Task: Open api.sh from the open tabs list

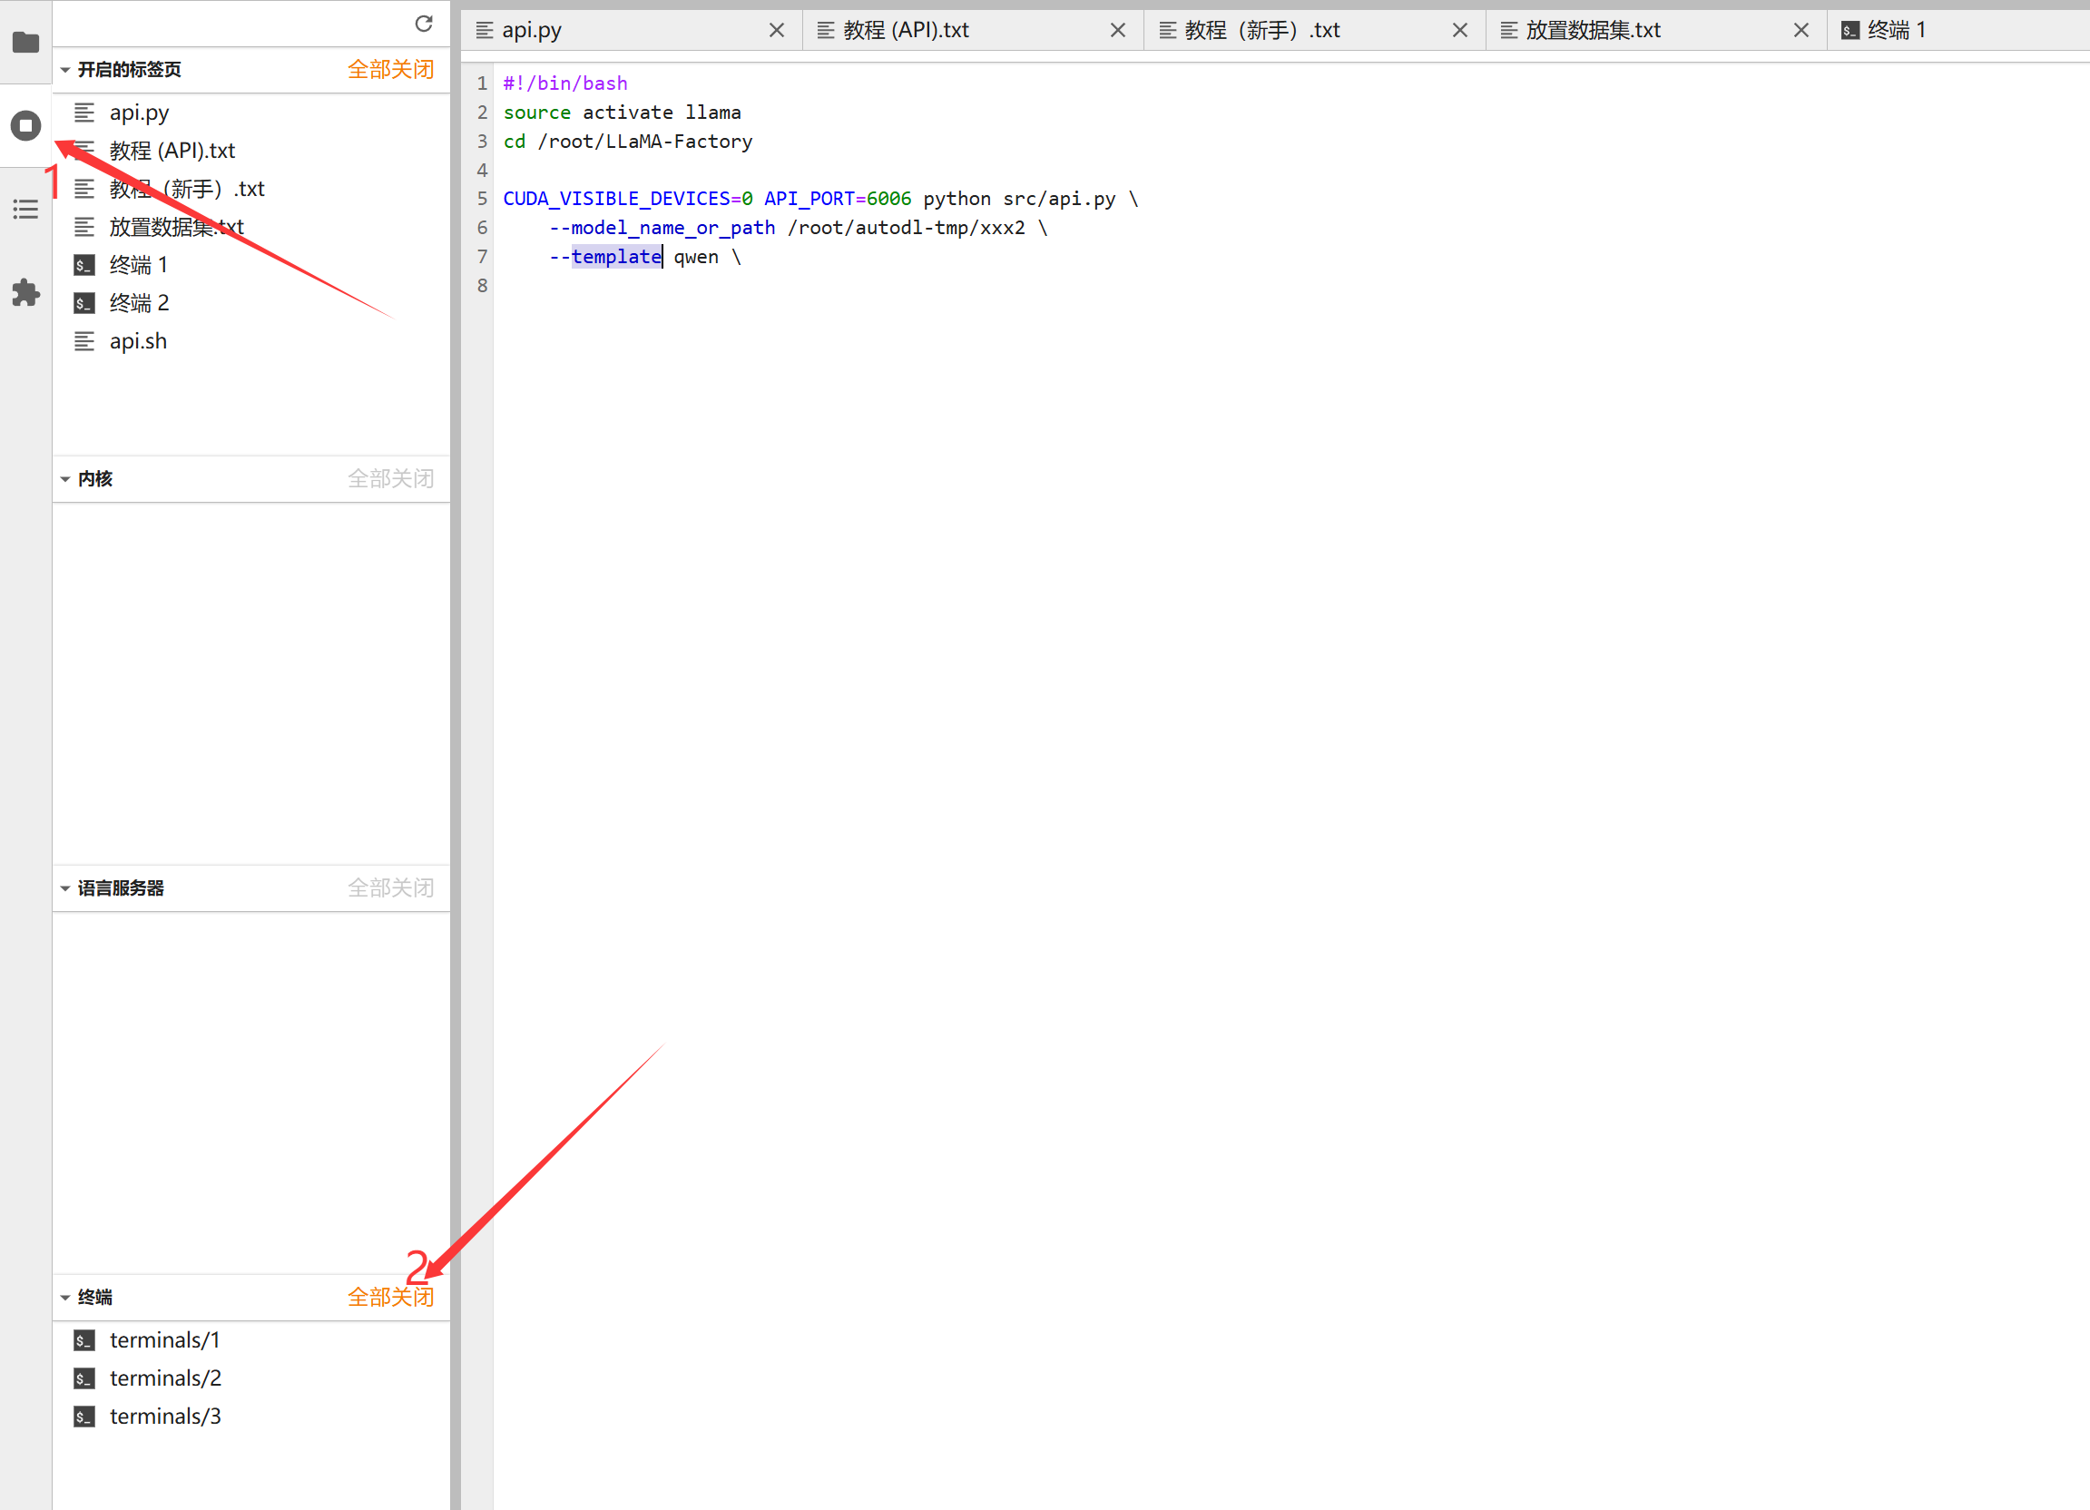Action: click(x=138, y=341)
